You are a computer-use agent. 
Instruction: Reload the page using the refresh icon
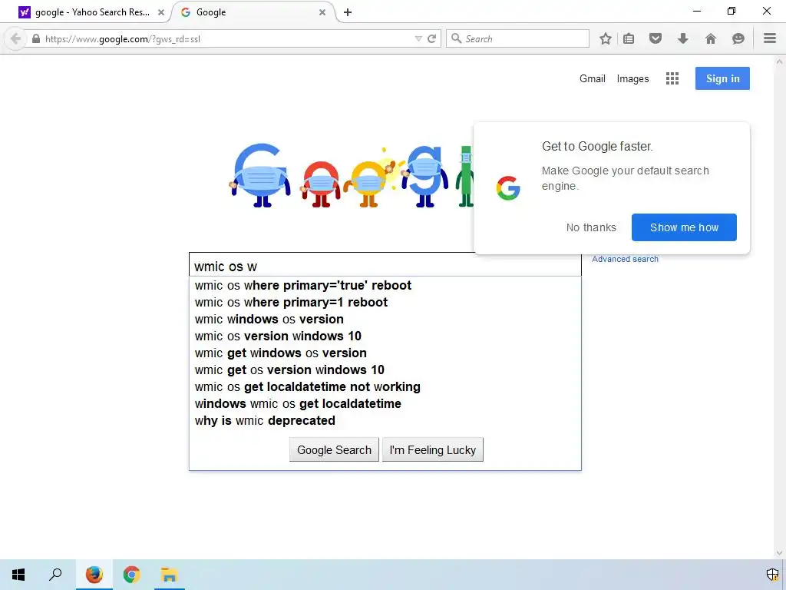pos(431,38)
